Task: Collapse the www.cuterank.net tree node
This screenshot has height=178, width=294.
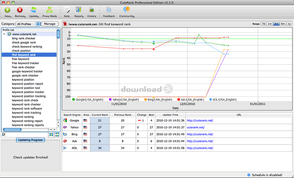Action: coord(4,34)
